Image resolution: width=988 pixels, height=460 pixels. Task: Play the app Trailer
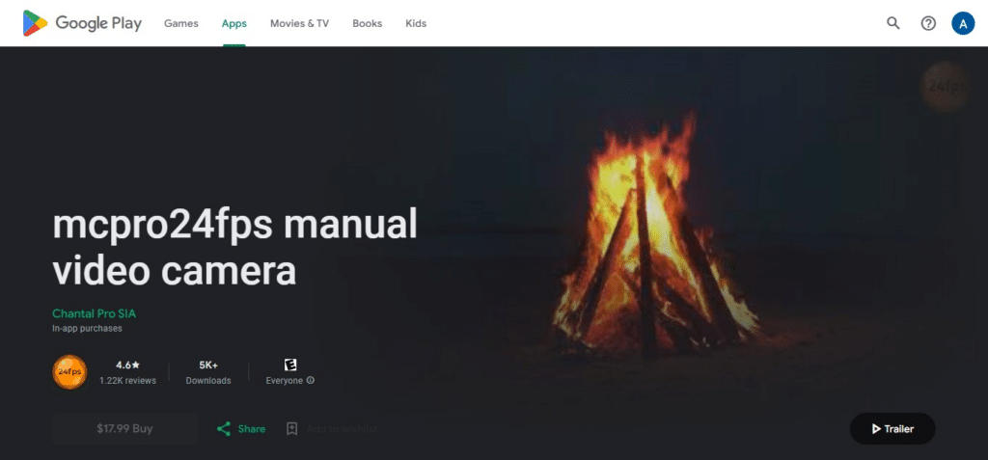click(x=892, y=428)
